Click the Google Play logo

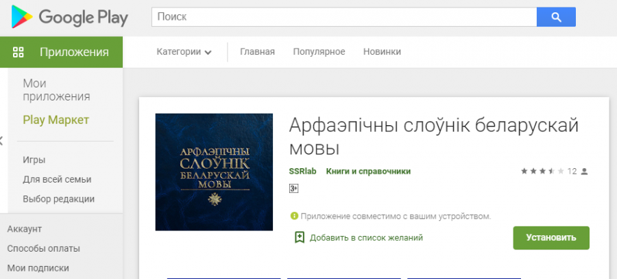coord(70,17)
